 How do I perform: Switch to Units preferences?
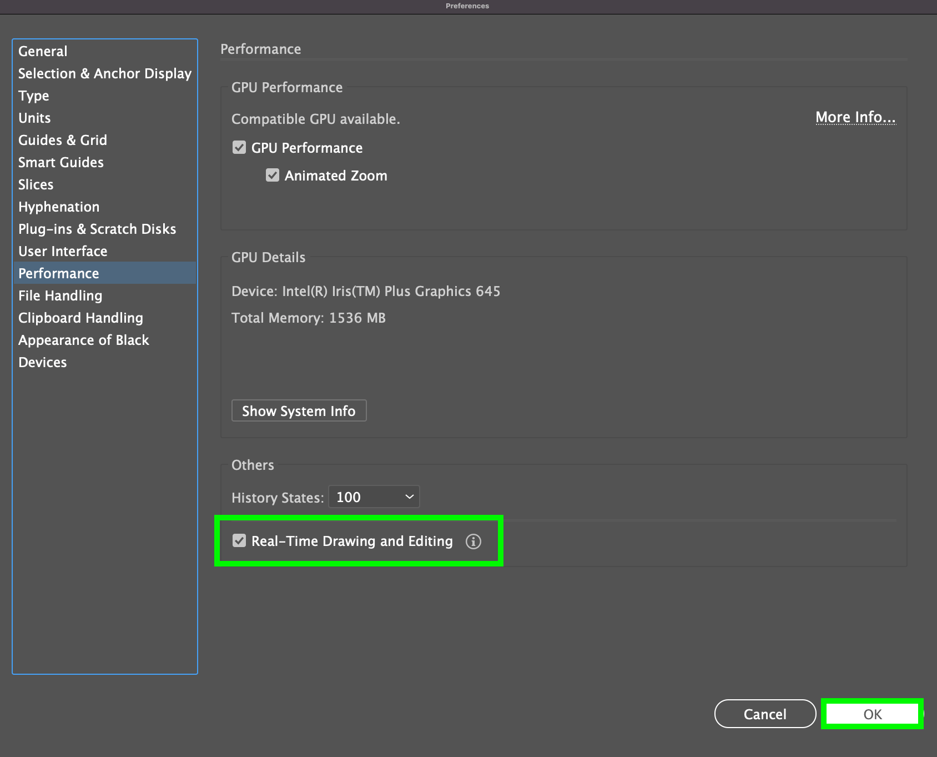pos(34,118)
